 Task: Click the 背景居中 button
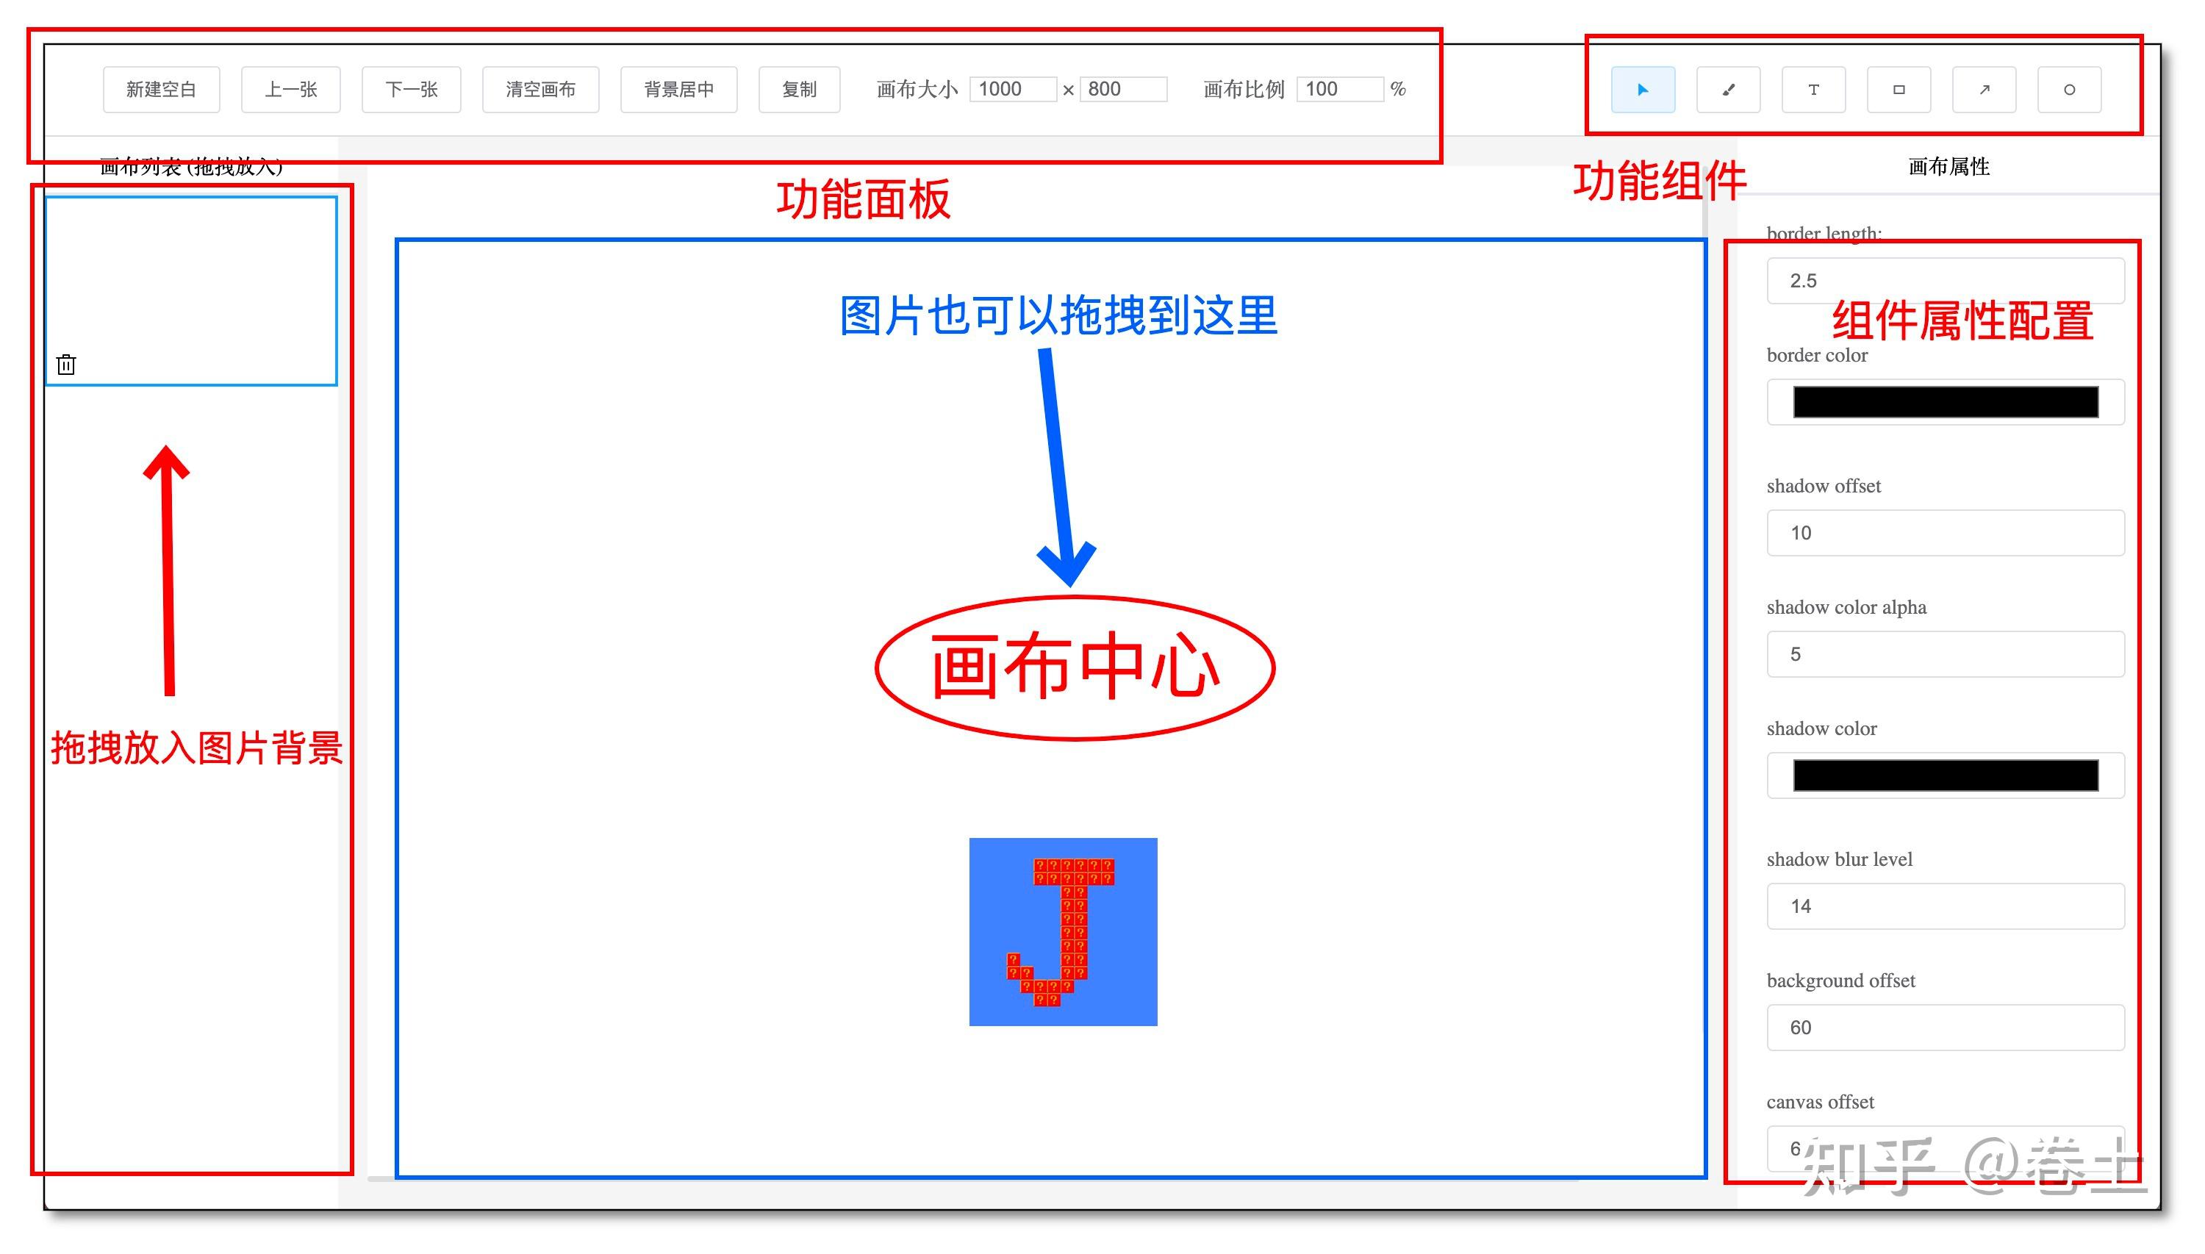point(678,89)
